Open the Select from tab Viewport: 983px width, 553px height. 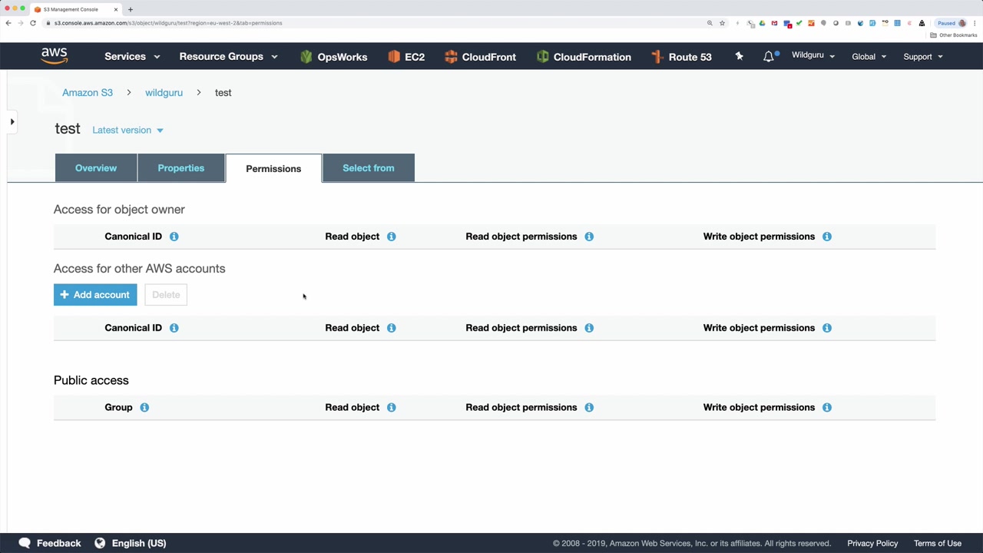369,168
